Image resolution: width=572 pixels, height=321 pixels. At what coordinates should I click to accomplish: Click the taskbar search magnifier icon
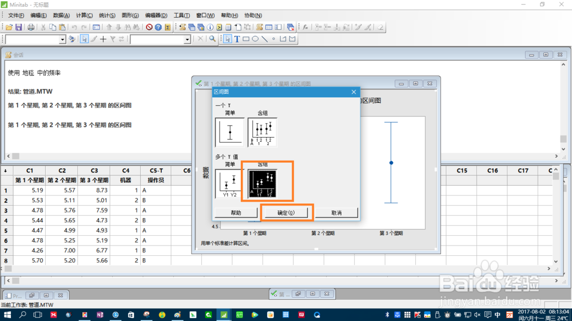(23, 315)
